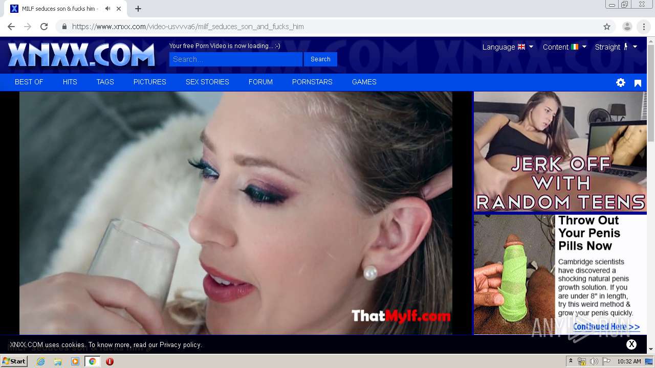Open the PICTURES section
The height and width of the screenshot is (368, 655).
(150, 82)
